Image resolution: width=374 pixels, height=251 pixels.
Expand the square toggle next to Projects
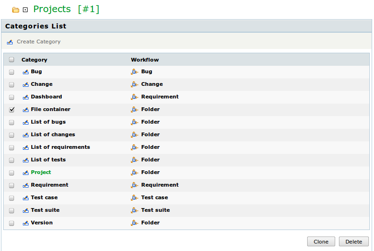click(25, 10)
